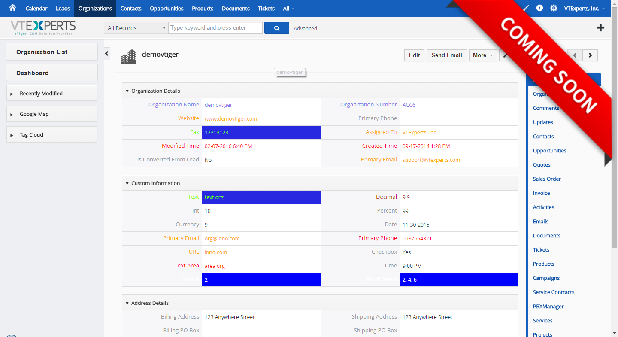
Task: Click the org@inno.com email value
Action: (x=222, y=238)
